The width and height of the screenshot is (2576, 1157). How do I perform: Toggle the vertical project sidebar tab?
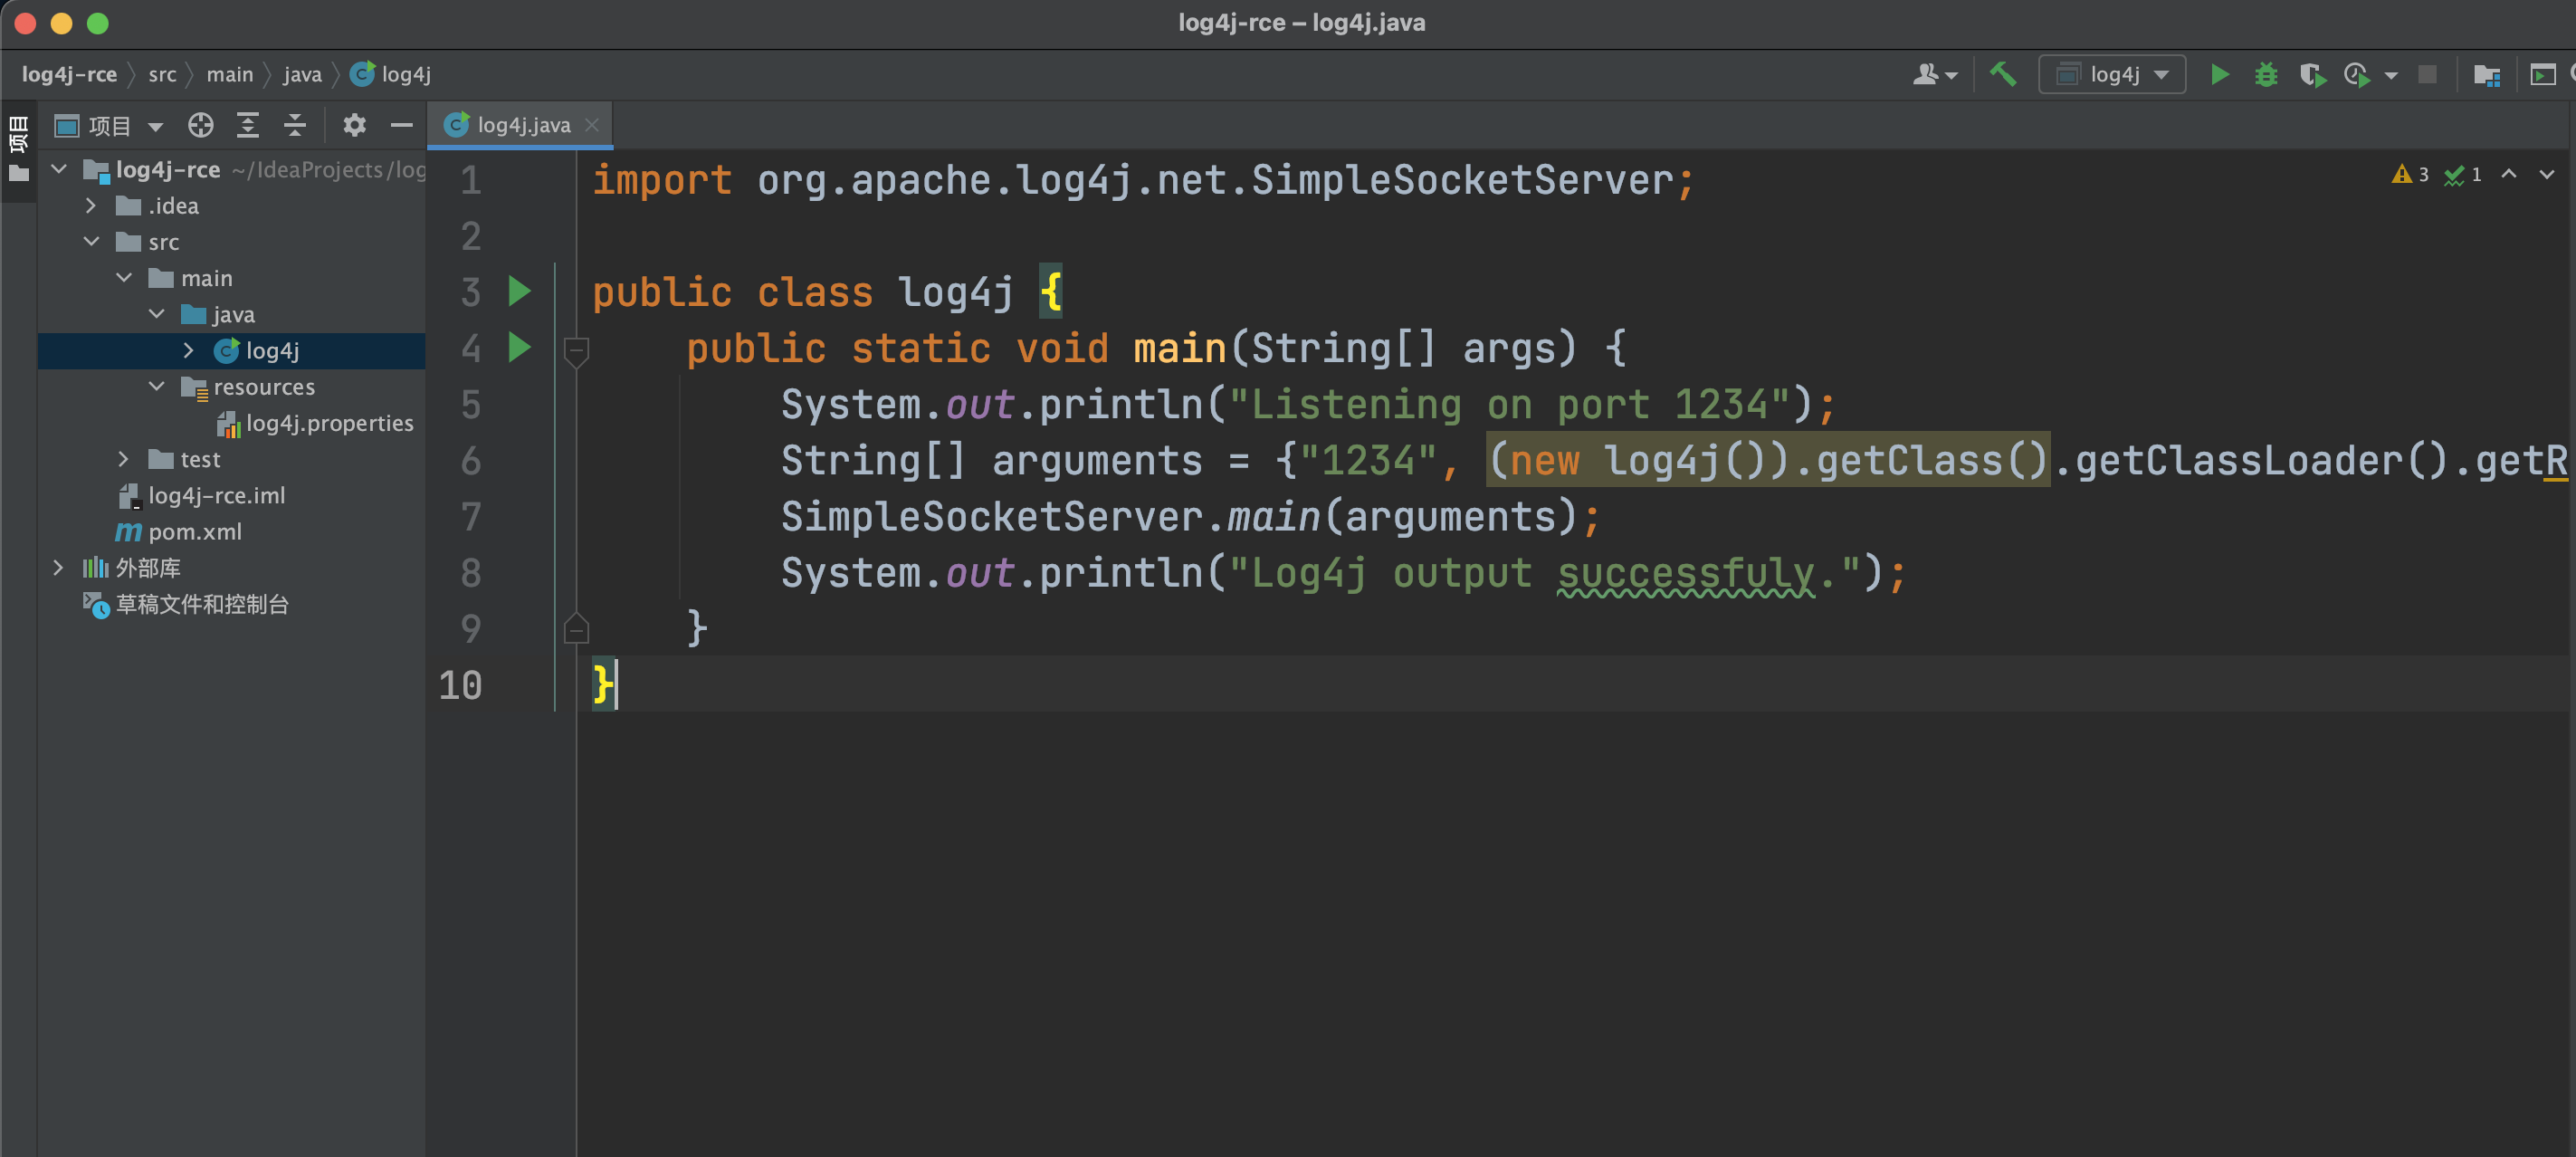click(x=18, y=133)
